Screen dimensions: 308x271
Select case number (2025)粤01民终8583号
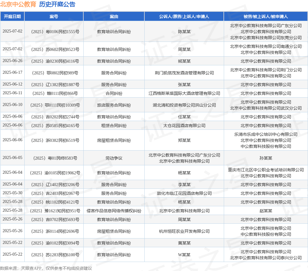pos(55,158)
